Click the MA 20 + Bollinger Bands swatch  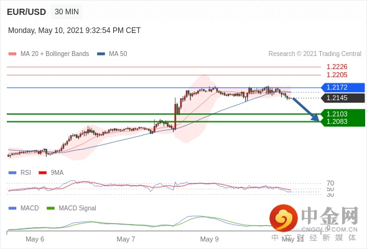click(x=12, y=54)
